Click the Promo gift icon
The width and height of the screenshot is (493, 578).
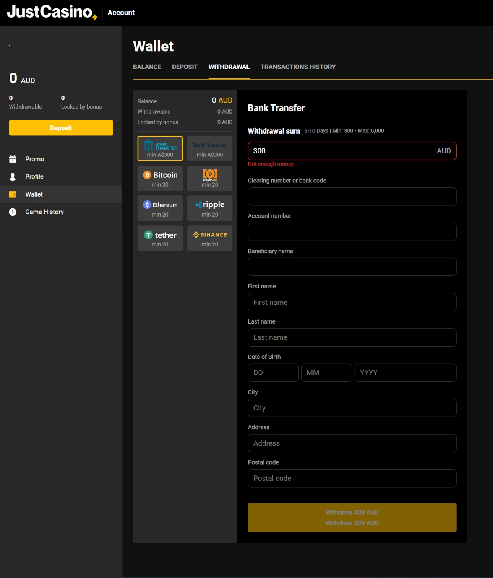click(x=13, y=159)
